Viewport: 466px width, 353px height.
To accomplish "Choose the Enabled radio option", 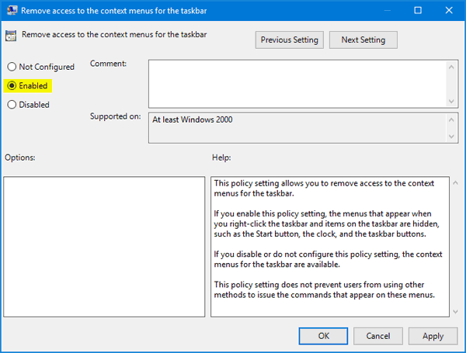I will (x=12, y=85).
